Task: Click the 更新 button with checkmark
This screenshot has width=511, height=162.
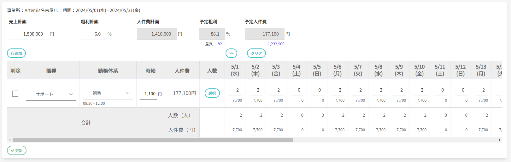Action: [17, 150]
